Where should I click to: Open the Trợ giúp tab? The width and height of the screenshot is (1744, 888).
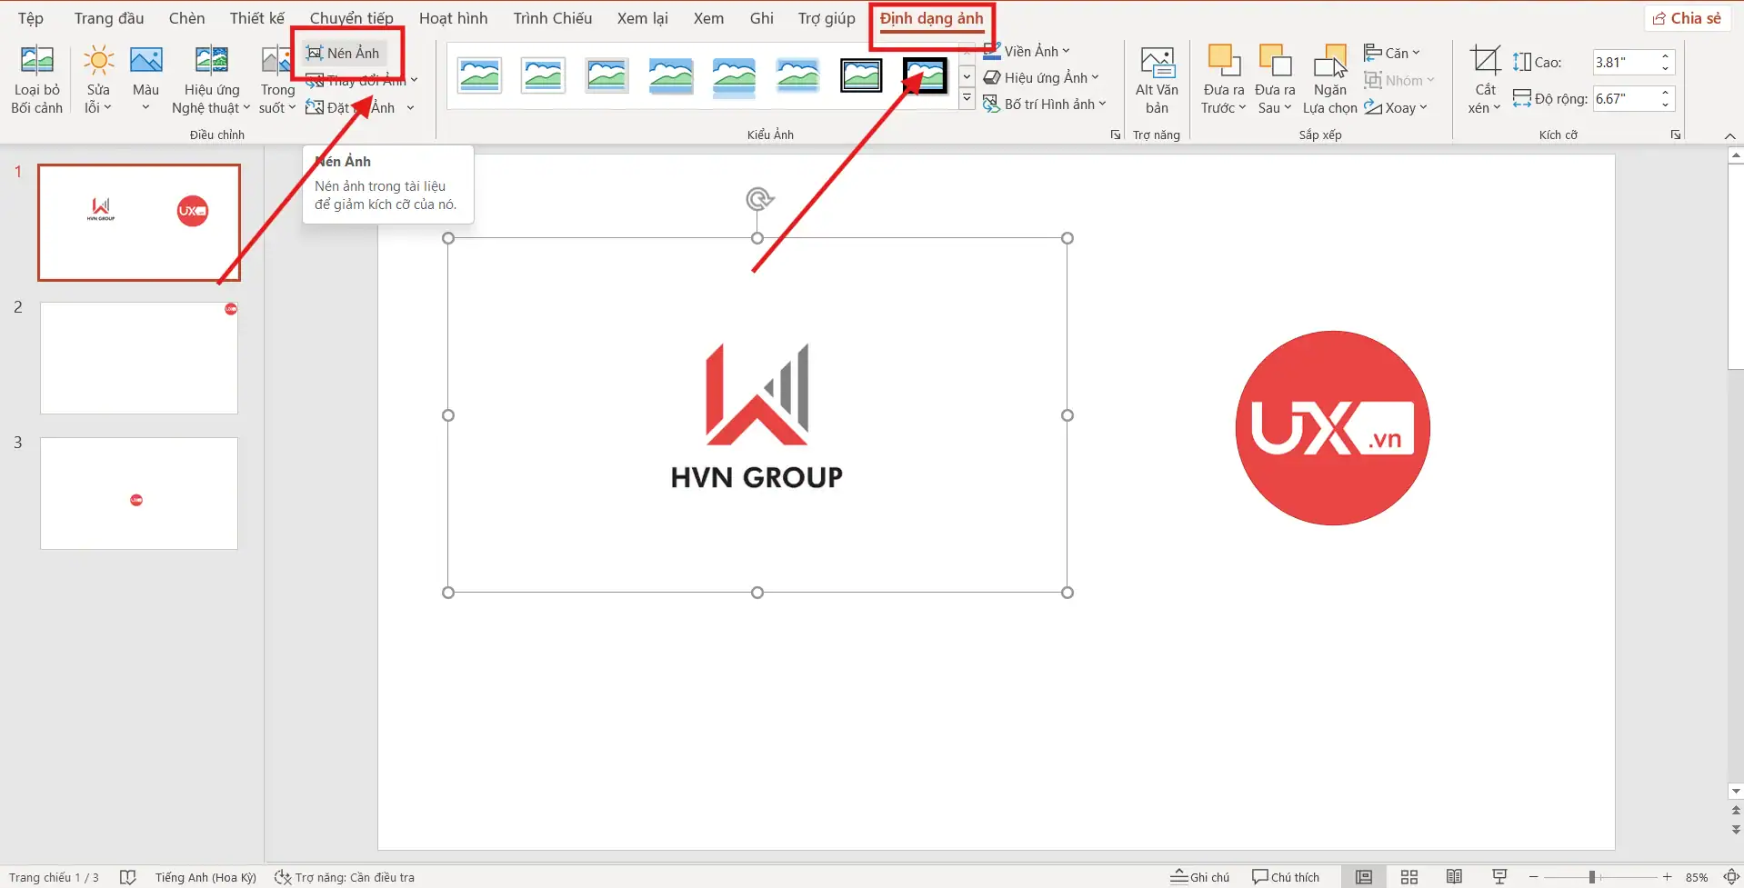point(827,18)
